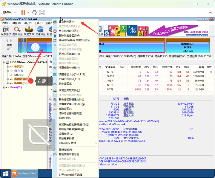Select 恢复(0) in the partition tree
The image size is (215, 178).
(x=19, y=67)
